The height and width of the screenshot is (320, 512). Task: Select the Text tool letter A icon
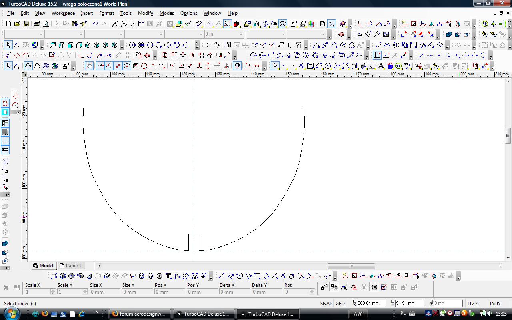(381, 66)
